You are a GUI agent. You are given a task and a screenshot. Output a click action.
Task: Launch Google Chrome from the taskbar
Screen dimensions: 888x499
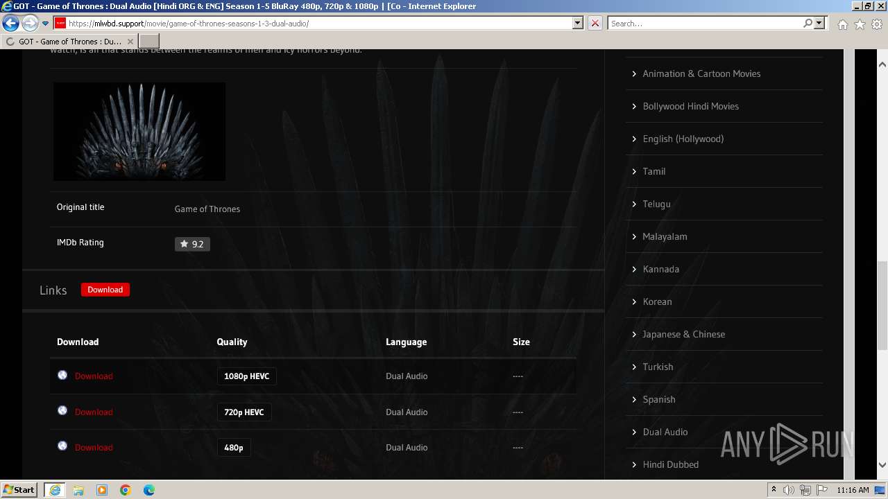click(x=126, y=490)
